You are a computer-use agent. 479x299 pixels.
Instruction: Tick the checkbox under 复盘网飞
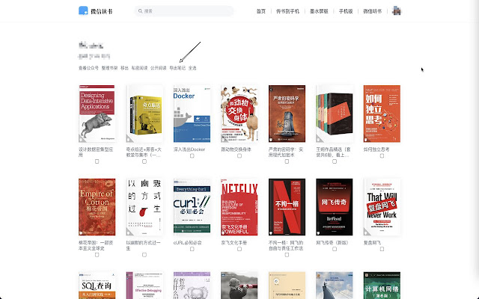382,249
